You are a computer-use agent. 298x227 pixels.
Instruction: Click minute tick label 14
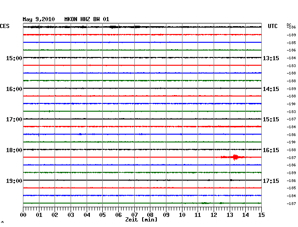pyautogui.click(x=245, y=215)
